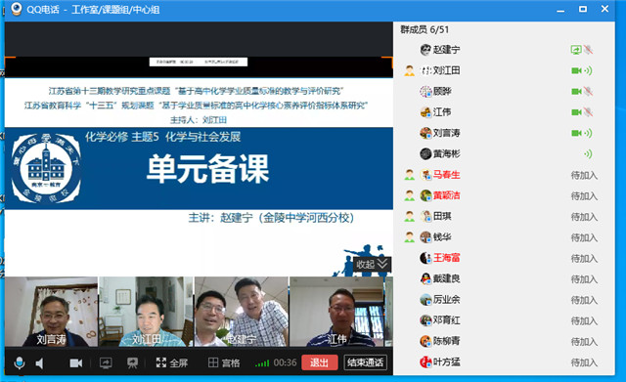Click the QQ电话 penguin logo icon
Image resolution: width=626 pixels, height=382 pixels.
(17, 9)
